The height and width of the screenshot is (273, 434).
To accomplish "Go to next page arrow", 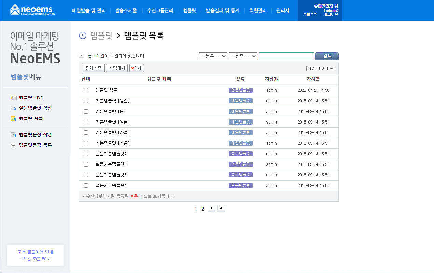I will point(212,209).
